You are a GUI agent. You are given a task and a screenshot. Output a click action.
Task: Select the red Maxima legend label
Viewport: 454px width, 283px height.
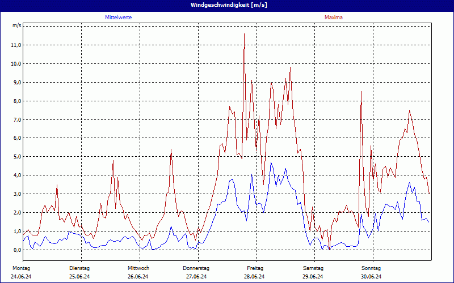pos(334,18)
